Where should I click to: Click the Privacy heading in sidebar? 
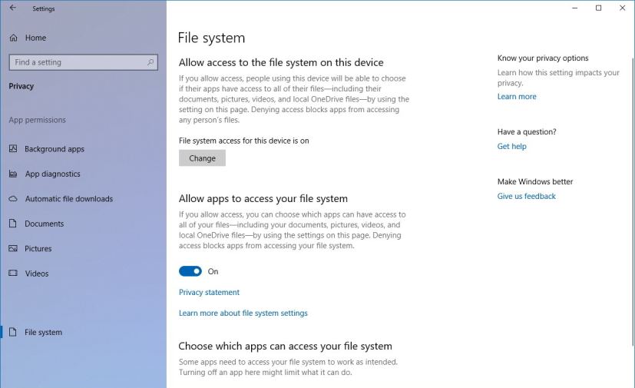(x=21, y=86)
